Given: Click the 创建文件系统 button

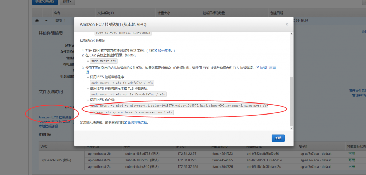Looking at the screenshot, I should click(x=45, y=2).
